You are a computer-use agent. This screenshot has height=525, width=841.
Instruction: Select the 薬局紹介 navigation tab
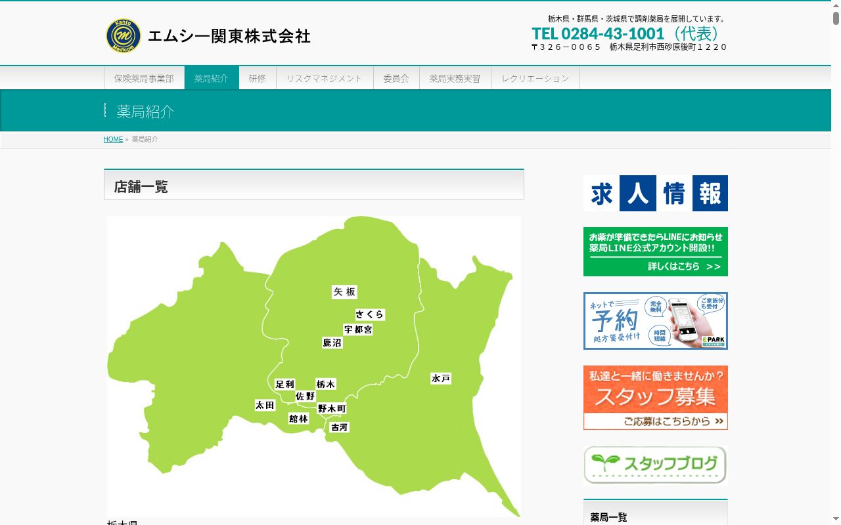point(212,78)
